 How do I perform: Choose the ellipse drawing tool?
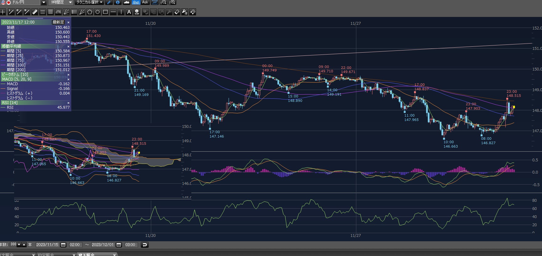tap(98, 12)
